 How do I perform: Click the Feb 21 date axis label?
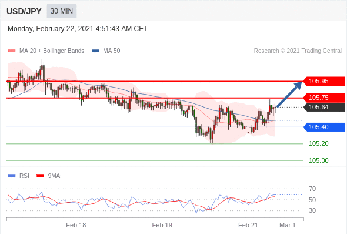248,225
